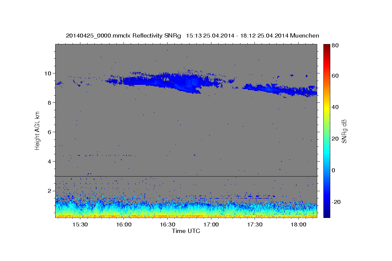Click the 15:30 time tick label
This screenshot has height=261, width=392.
pyautogui.click(x=80, y=225)
